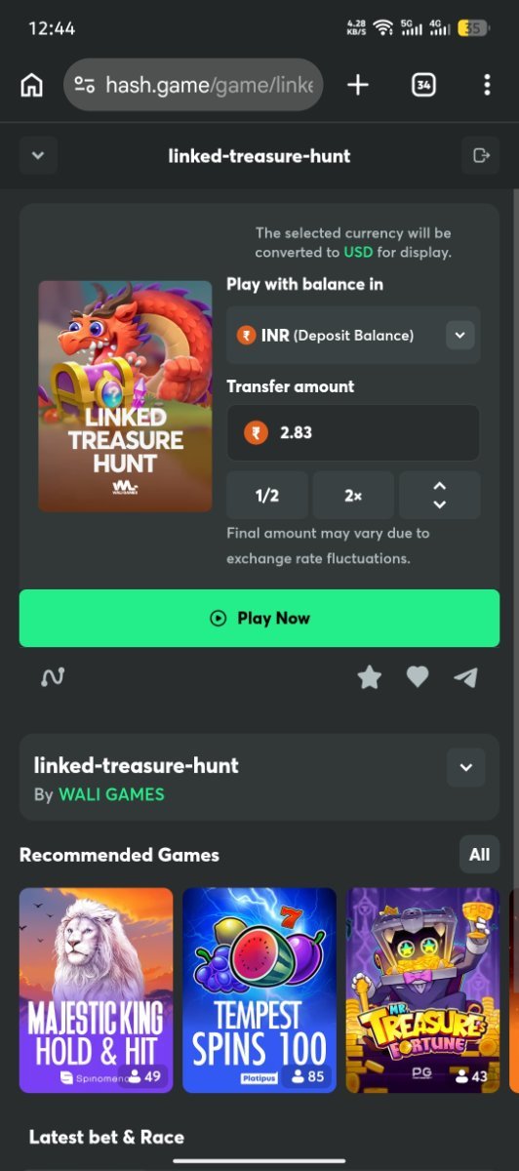Click the exit game icon
The image size is (519, 1171).
click(x=480, y=155)
